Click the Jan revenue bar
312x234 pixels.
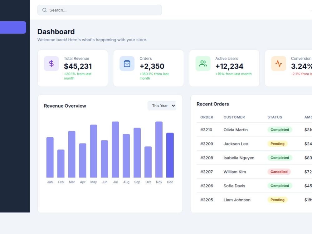pyautogui.click(x=50, y=157)
